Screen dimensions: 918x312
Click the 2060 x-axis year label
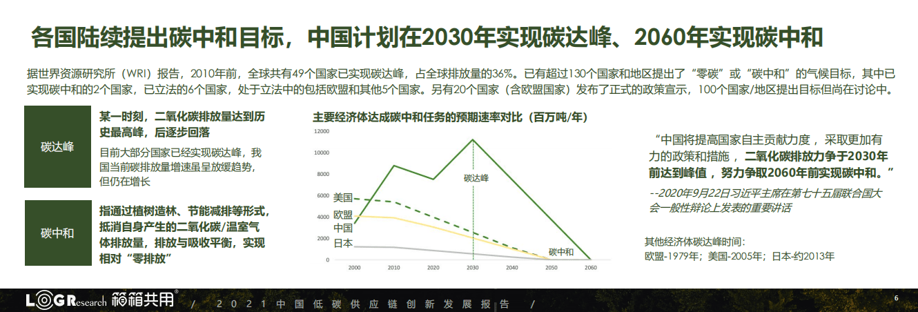[x=590, y=267]
